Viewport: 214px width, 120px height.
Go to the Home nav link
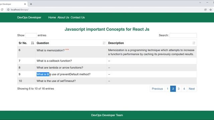(52, 17)
